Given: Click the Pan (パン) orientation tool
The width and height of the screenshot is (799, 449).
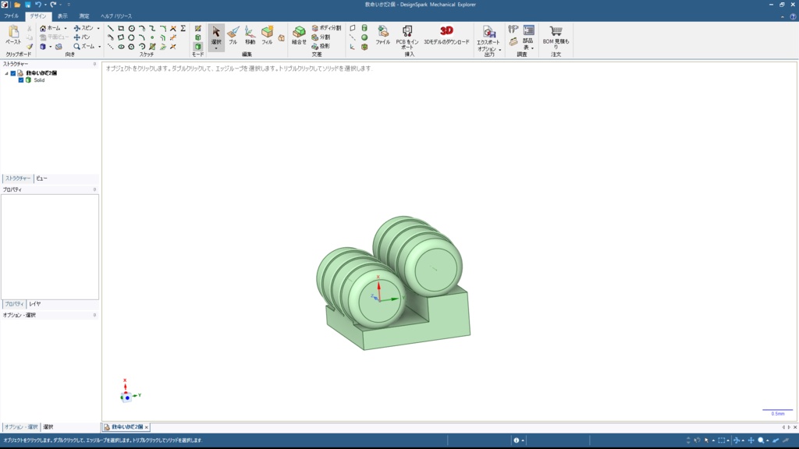Looking at the screenshot, I should (81, 37).
